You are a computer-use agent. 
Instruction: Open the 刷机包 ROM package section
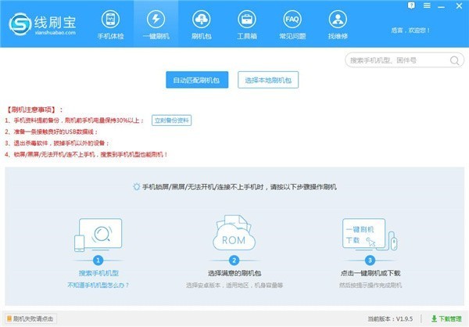pos(201,24)
